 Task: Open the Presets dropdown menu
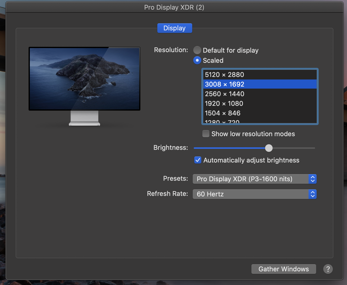click(x=255, y=179)
